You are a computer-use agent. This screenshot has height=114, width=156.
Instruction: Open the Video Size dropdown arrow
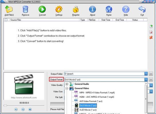[x=151, y=91]
